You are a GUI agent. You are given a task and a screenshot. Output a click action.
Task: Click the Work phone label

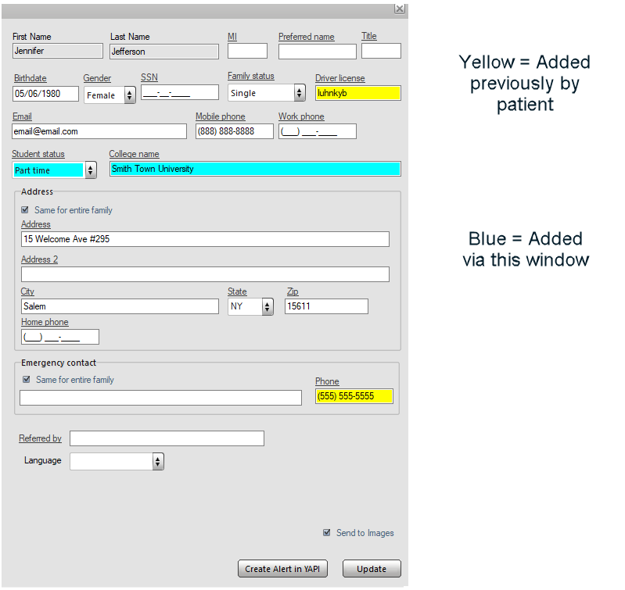[301, 116]
